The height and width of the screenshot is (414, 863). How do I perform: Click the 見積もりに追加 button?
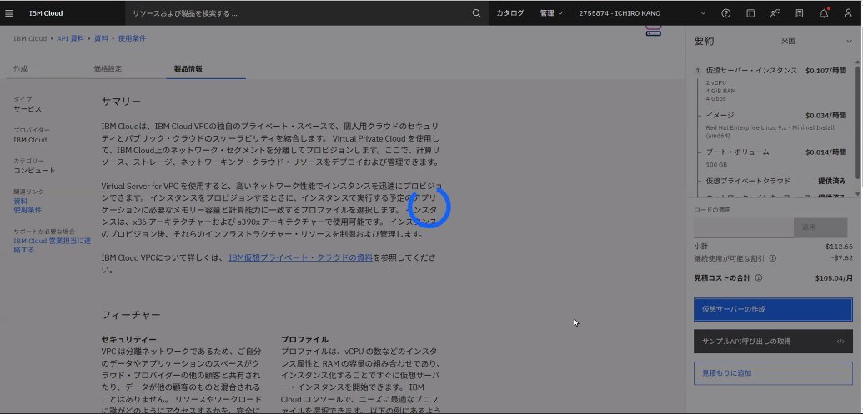coord(773,373)
